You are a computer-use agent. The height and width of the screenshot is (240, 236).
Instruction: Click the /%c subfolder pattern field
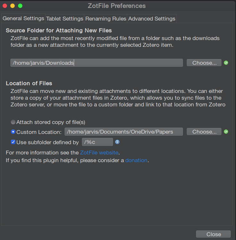point(97,142)
